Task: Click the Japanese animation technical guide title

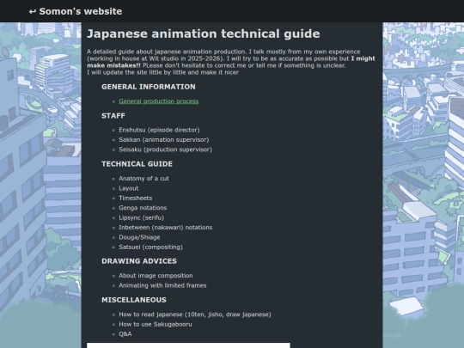Action: pos(204,34)
